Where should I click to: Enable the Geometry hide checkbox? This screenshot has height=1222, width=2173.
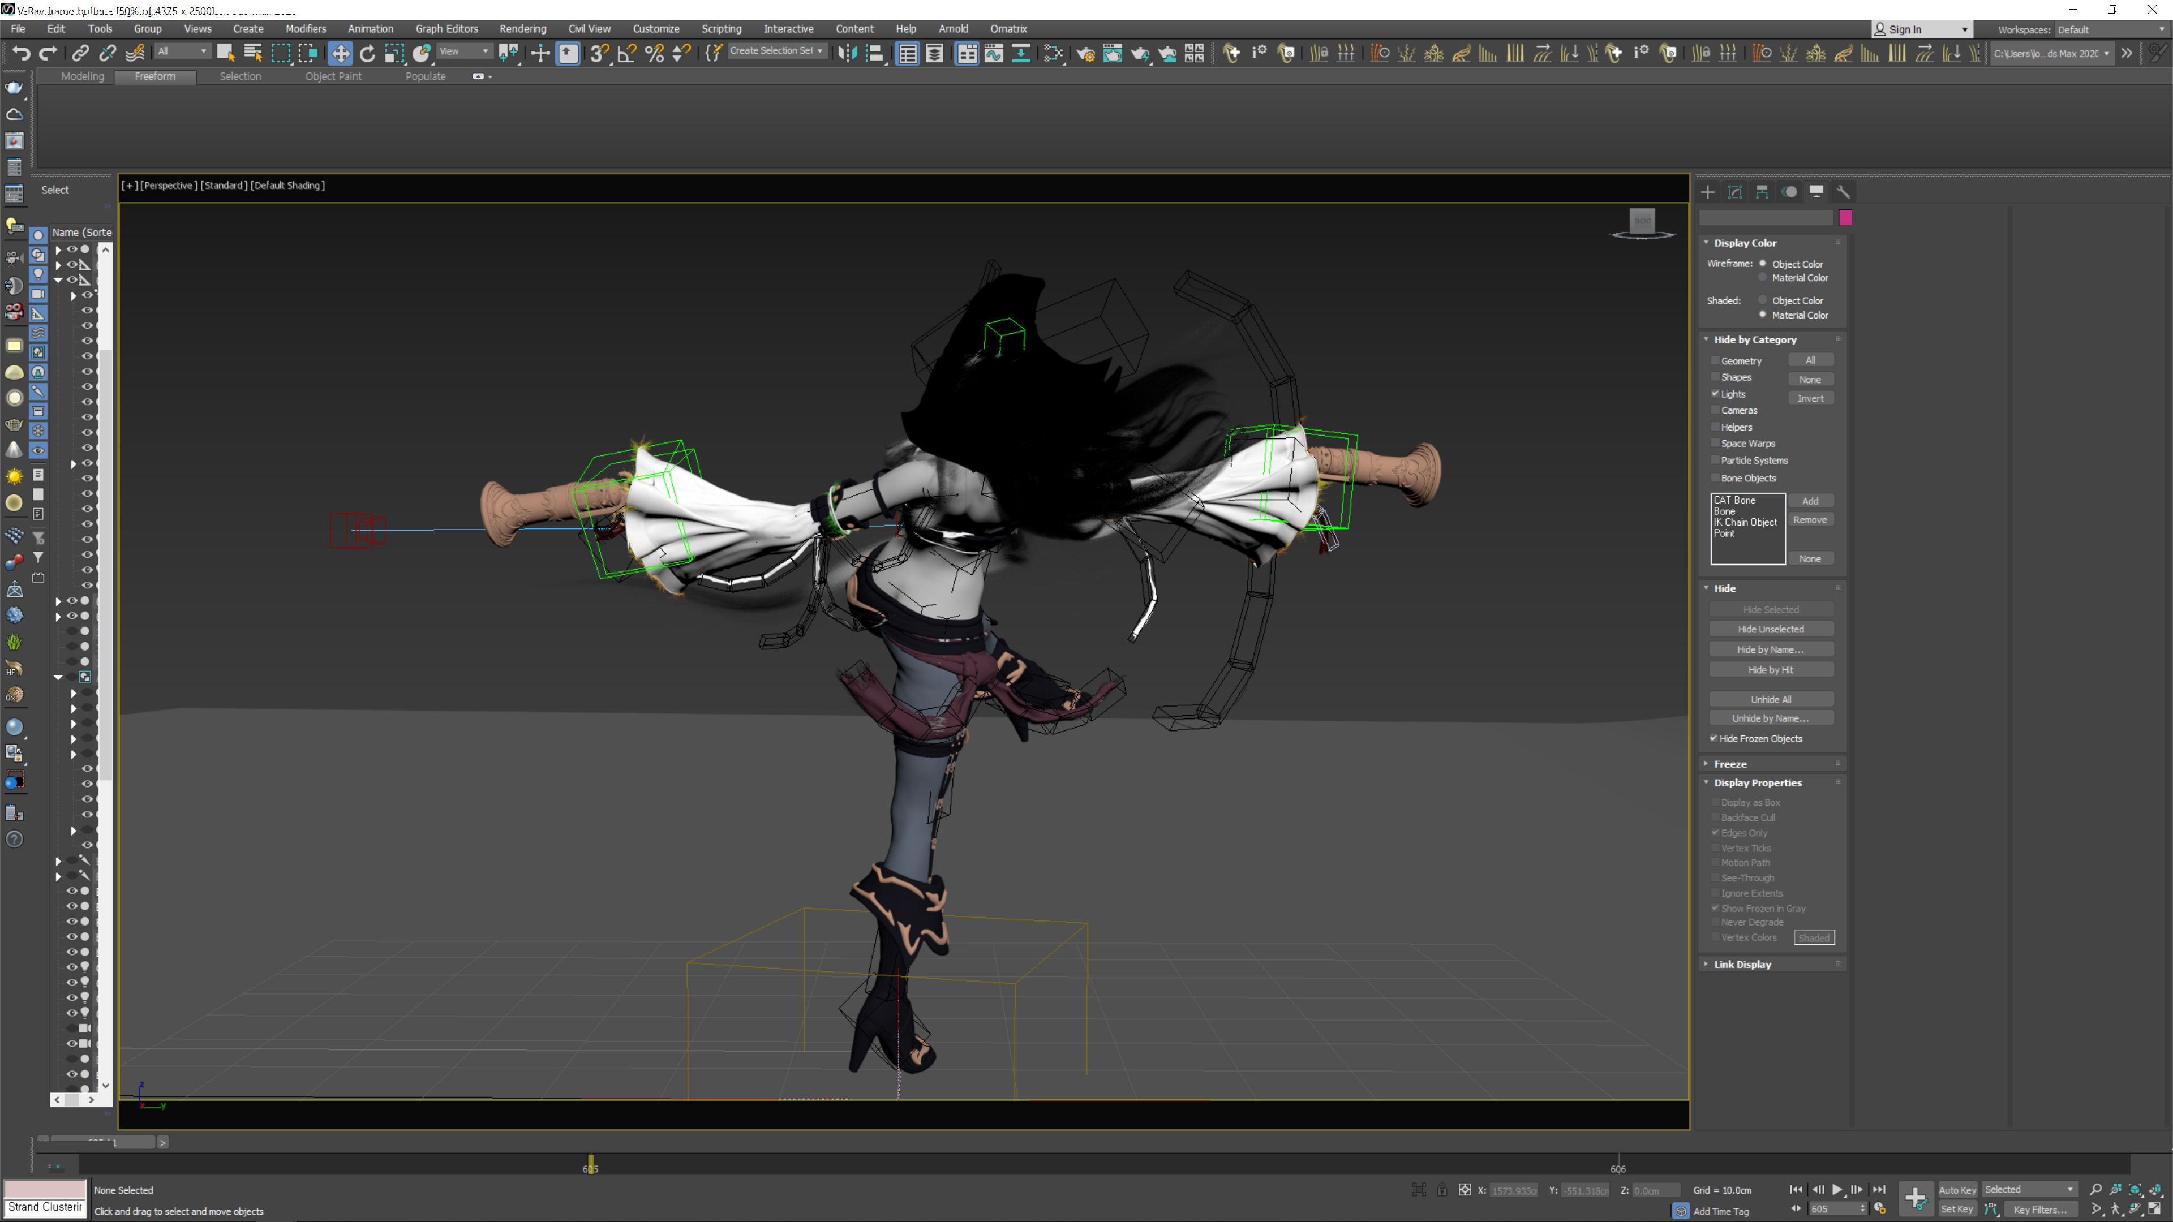pos(1715,361)
